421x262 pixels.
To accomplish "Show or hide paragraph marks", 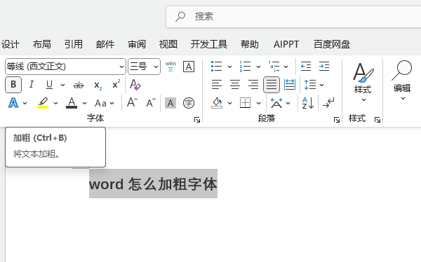I will pos(328,103).
